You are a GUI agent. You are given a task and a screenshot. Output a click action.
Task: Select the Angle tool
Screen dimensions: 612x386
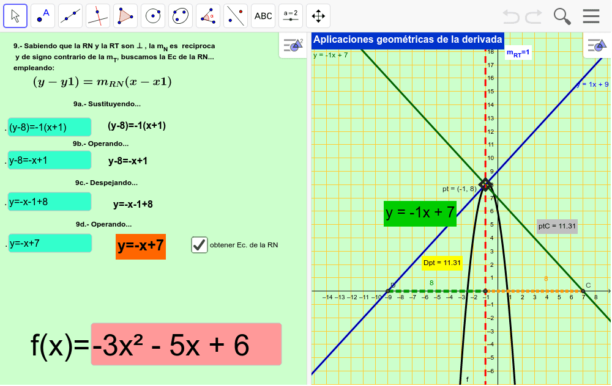click(x=208, y=16)
